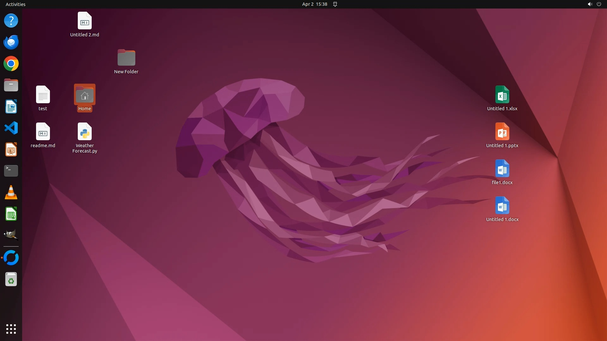Expand the system menu via power icon
This screenshot has height=341, width=607.
[598, 4]
